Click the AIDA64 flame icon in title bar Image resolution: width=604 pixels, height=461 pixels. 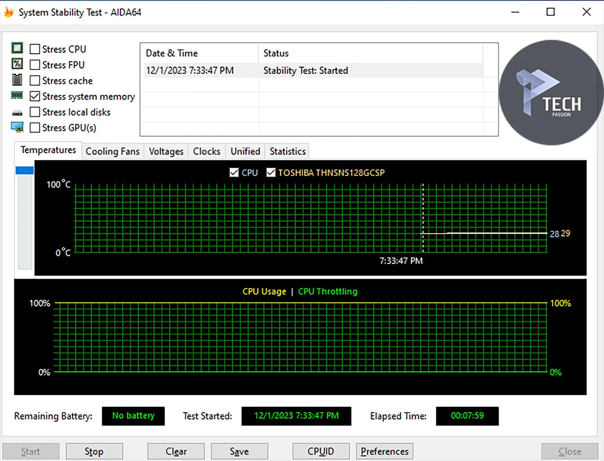click(9, 12)
